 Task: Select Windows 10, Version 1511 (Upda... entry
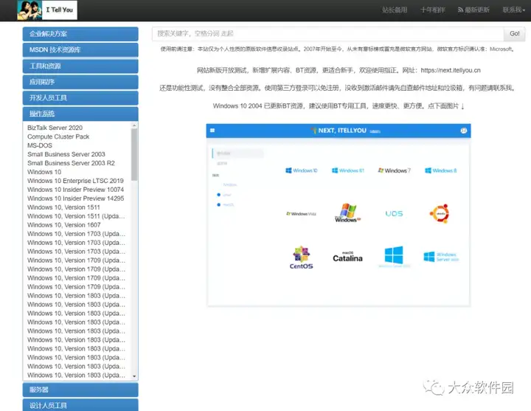point(76,216)
